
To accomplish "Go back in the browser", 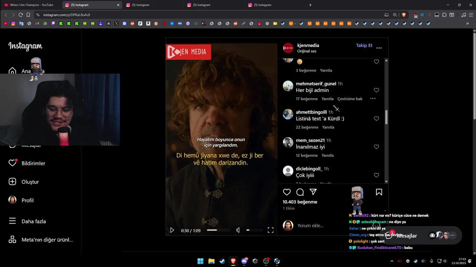I will [6, 15].
